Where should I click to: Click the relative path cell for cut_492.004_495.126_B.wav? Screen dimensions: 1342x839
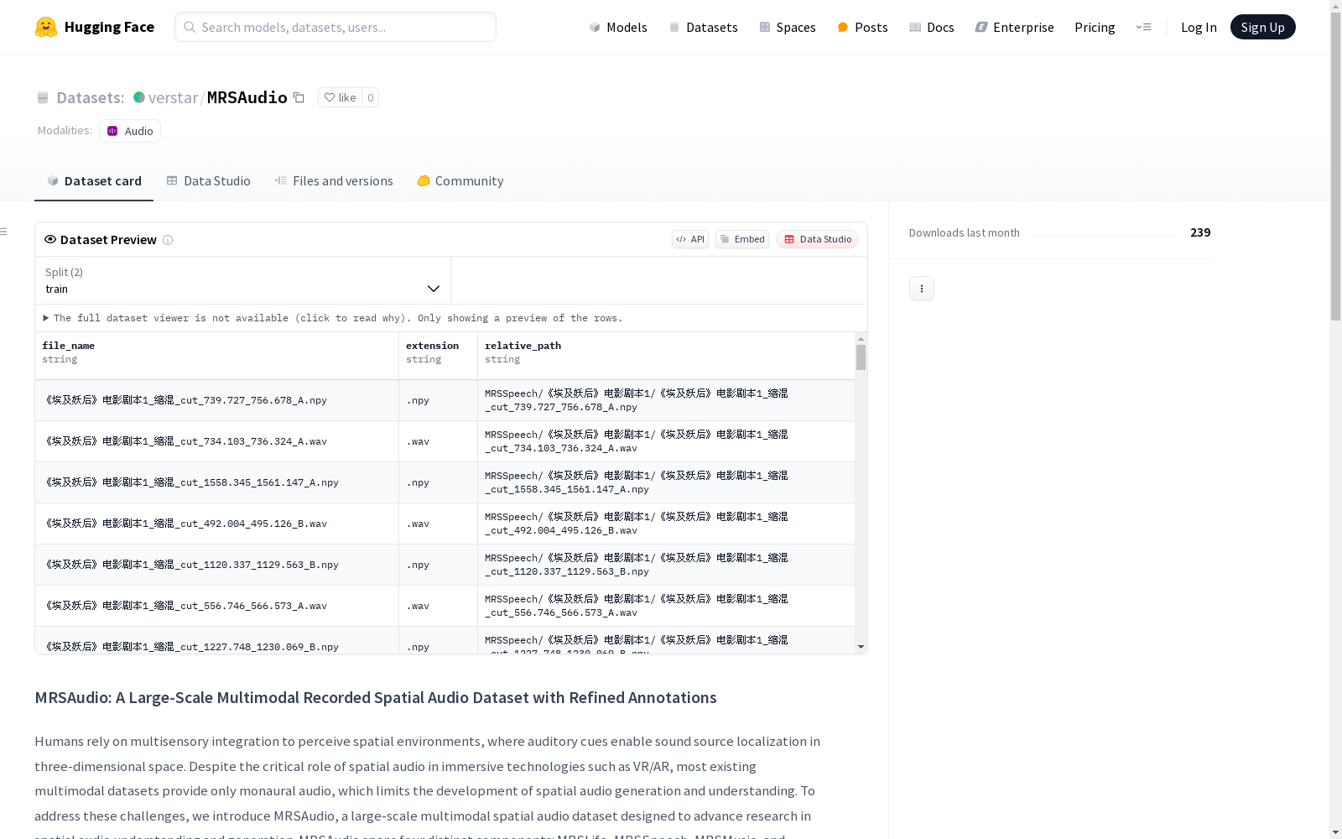(x=666, y=524)
